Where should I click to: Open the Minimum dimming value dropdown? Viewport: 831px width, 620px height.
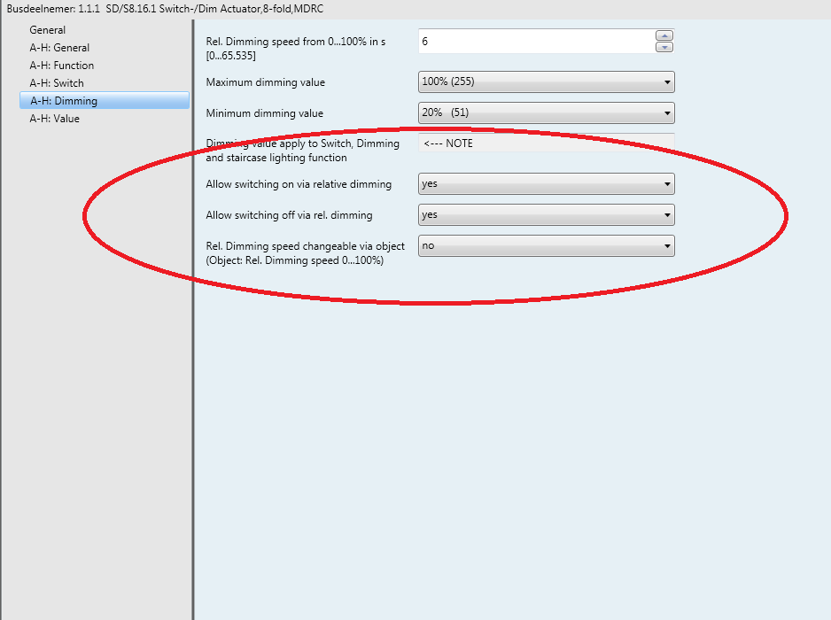(546, 113)
